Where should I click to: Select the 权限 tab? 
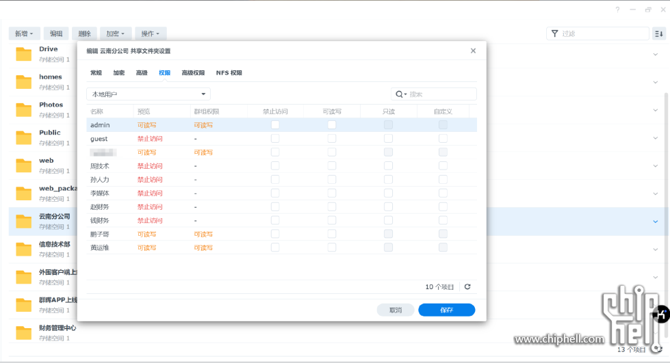tap(164, 73)
